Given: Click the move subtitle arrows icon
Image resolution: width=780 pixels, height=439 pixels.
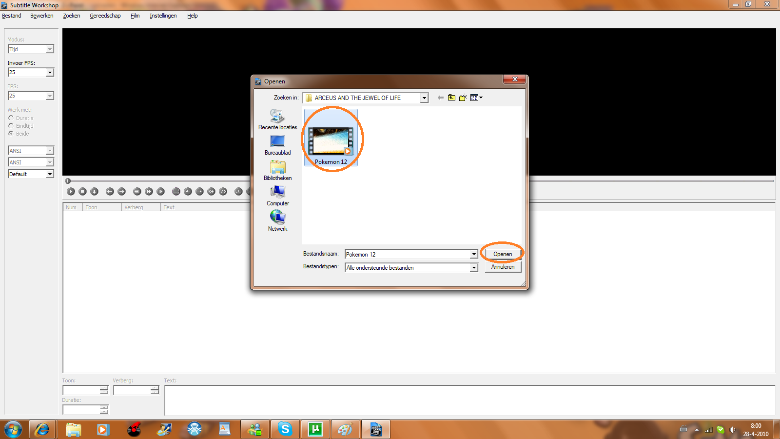Looking at the screenshot, I should 176,192.
